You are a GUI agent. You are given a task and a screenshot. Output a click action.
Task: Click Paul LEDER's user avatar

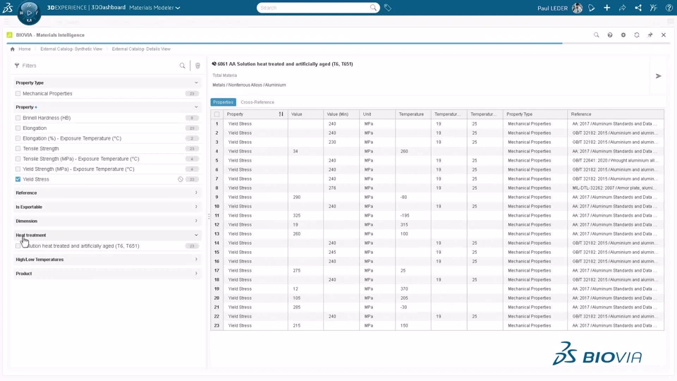[x=577, y=8]
